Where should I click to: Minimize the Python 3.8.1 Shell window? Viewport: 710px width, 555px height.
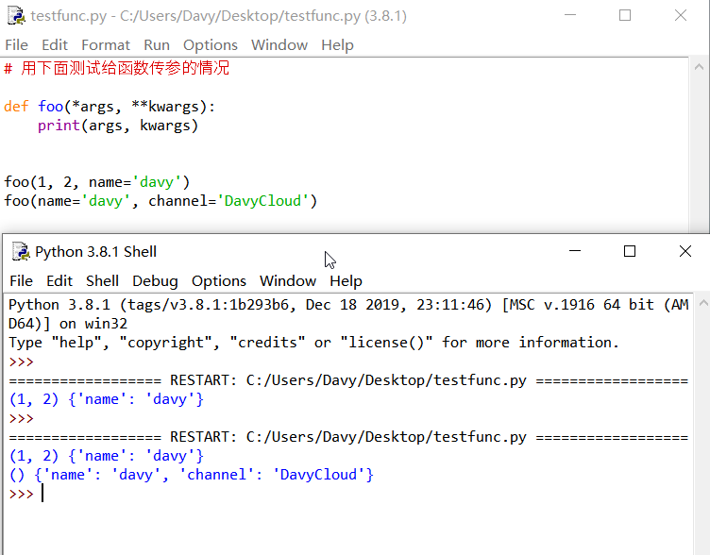[575, 251]
